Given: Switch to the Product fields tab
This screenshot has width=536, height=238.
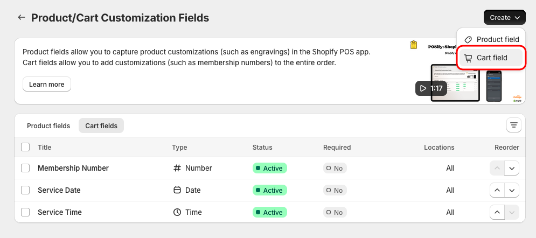Looking at the screenshot, I should click(x=48, y=125).
